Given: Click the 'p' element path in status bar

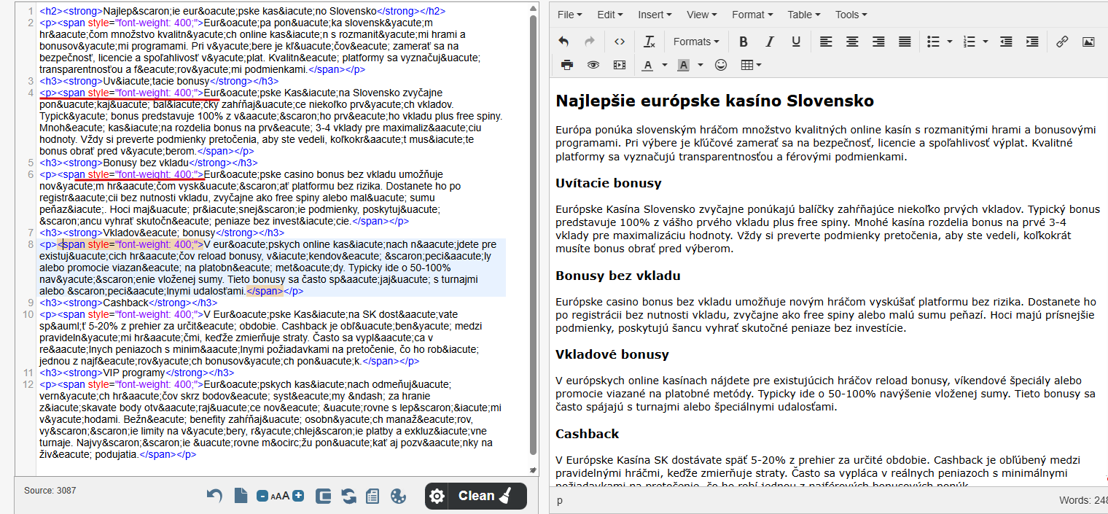Looking at the screenshot, I should pos(560,501).
